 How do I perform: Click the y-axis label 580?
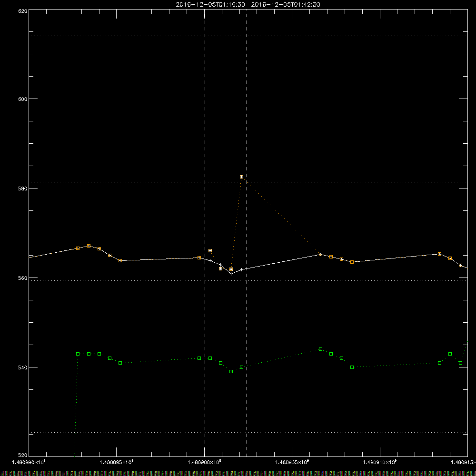(23, 188)
